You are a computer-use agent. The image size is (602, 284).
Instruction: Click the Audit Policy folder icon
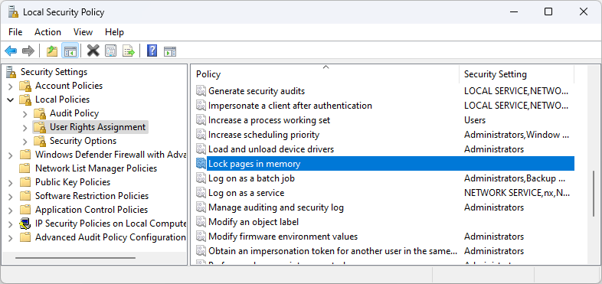[40, 113]
